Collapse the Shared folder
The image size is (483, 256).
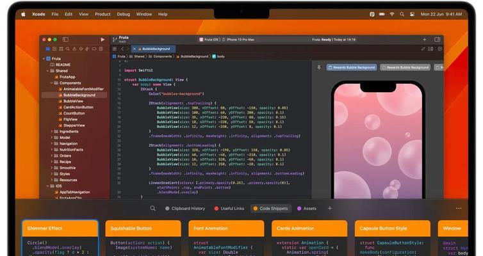click(x=48, y=71)
